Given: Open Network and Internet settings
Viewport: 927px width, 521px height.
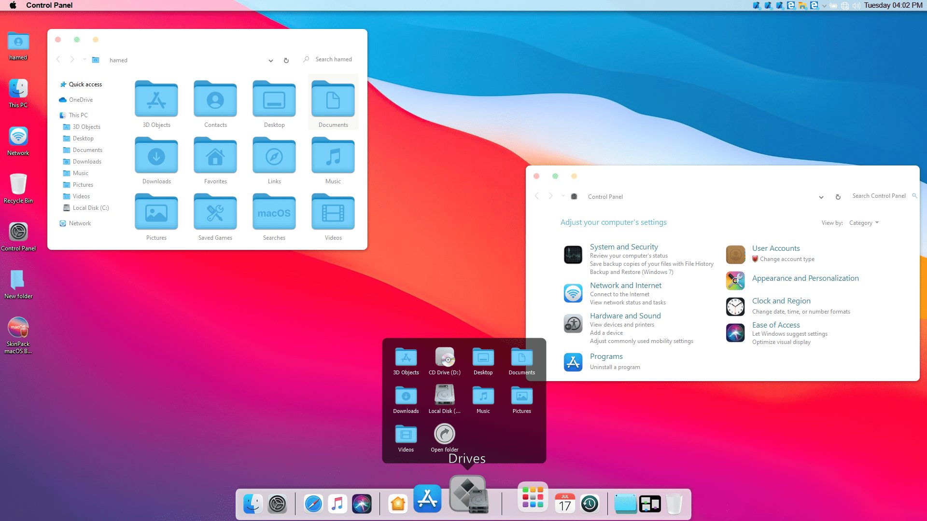Looking at the screenshot, I should (625, 284).
